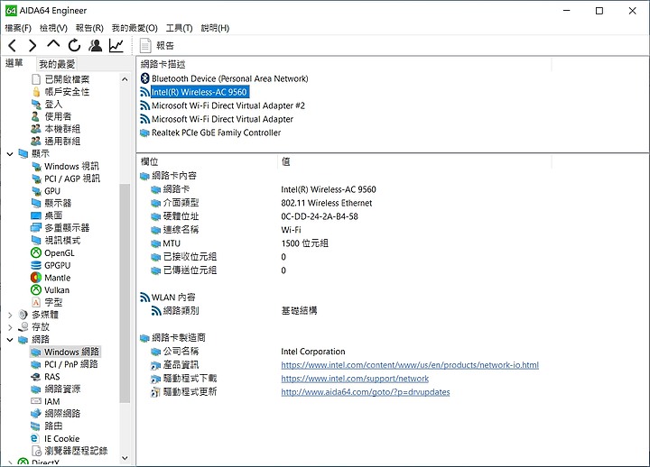Viewport: 650px width, 467px height.
Task: Open the 檢視(V) menu
Action: tap(53, 28)
